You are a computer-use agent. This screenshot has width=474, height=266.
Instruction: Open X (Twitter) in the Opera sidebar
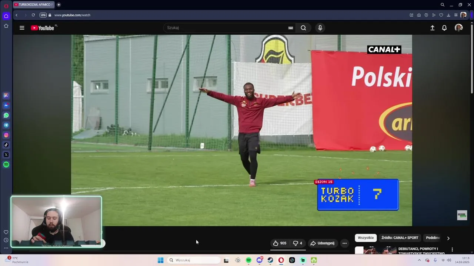6,155
